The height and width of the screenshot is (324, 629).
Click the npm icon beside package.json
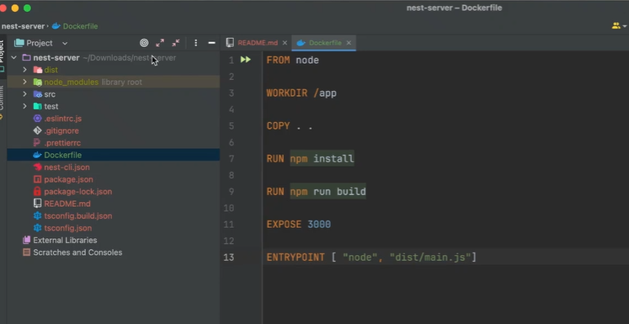tap(37, 179)
